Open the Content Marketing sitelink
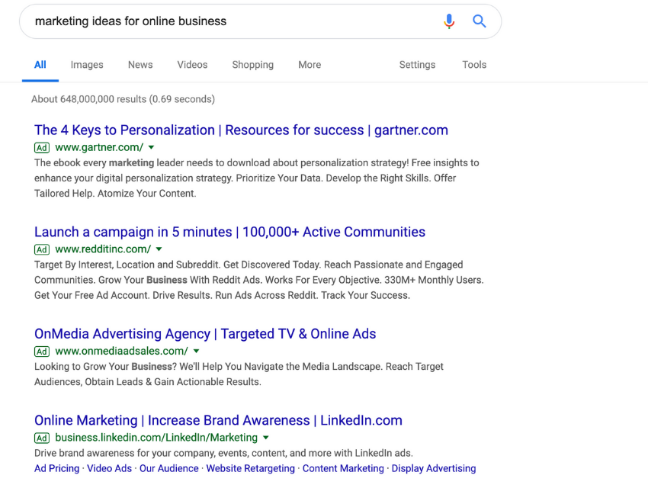This screenshot has width=648, height=488. click(343, 469)
